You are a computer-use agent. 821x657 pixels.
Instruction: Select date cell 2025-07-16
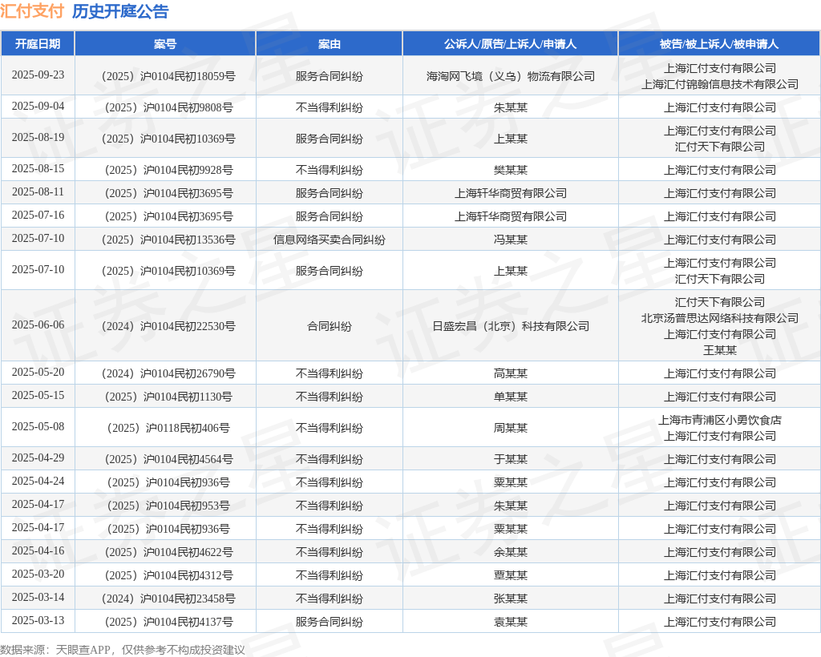coord(38,216)
